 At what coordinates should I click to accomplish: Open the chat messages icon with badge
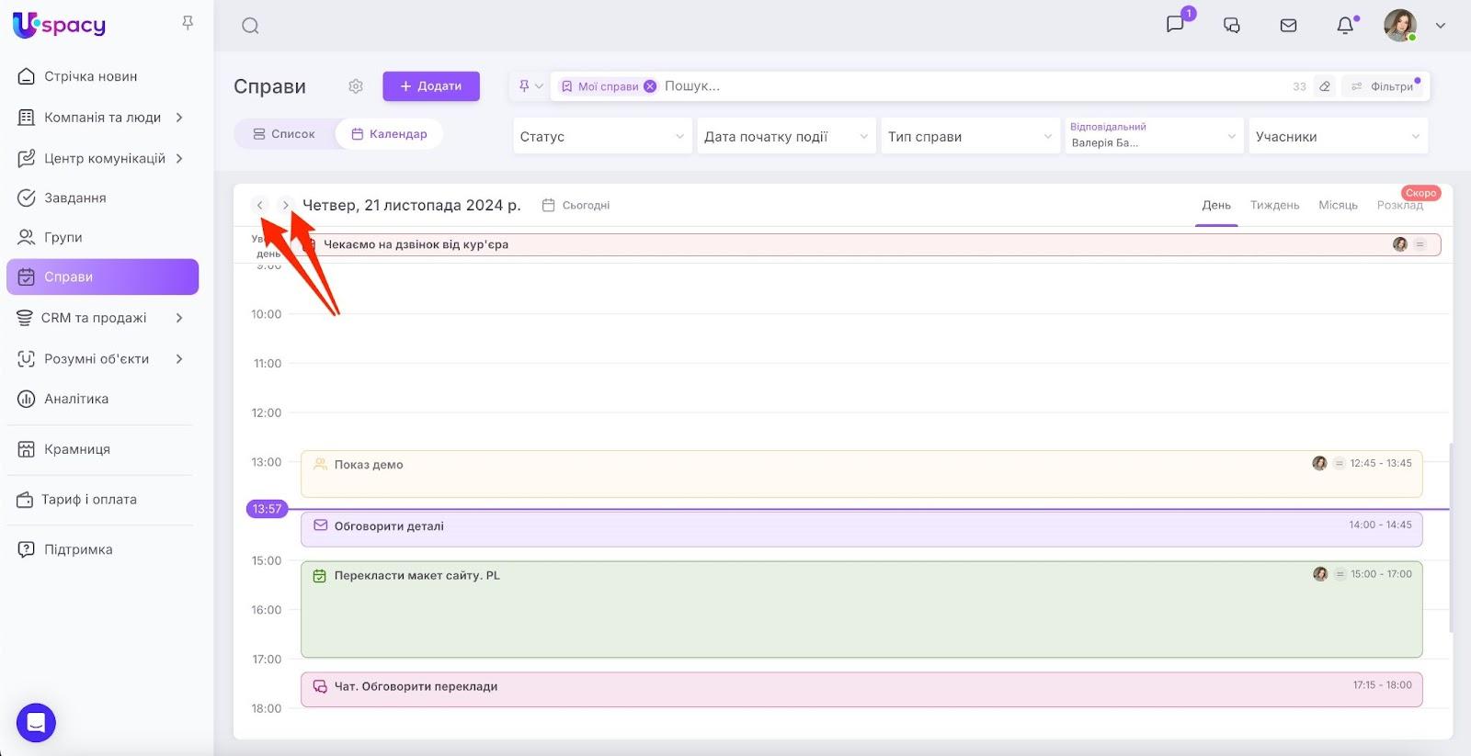pyautogui.click(x=1176, y=25)
